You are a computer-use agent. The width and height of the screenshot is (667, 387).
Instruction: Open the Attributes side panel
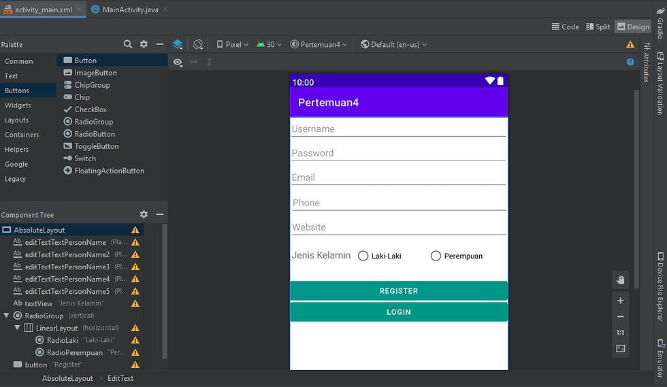[x=646, y=63]
